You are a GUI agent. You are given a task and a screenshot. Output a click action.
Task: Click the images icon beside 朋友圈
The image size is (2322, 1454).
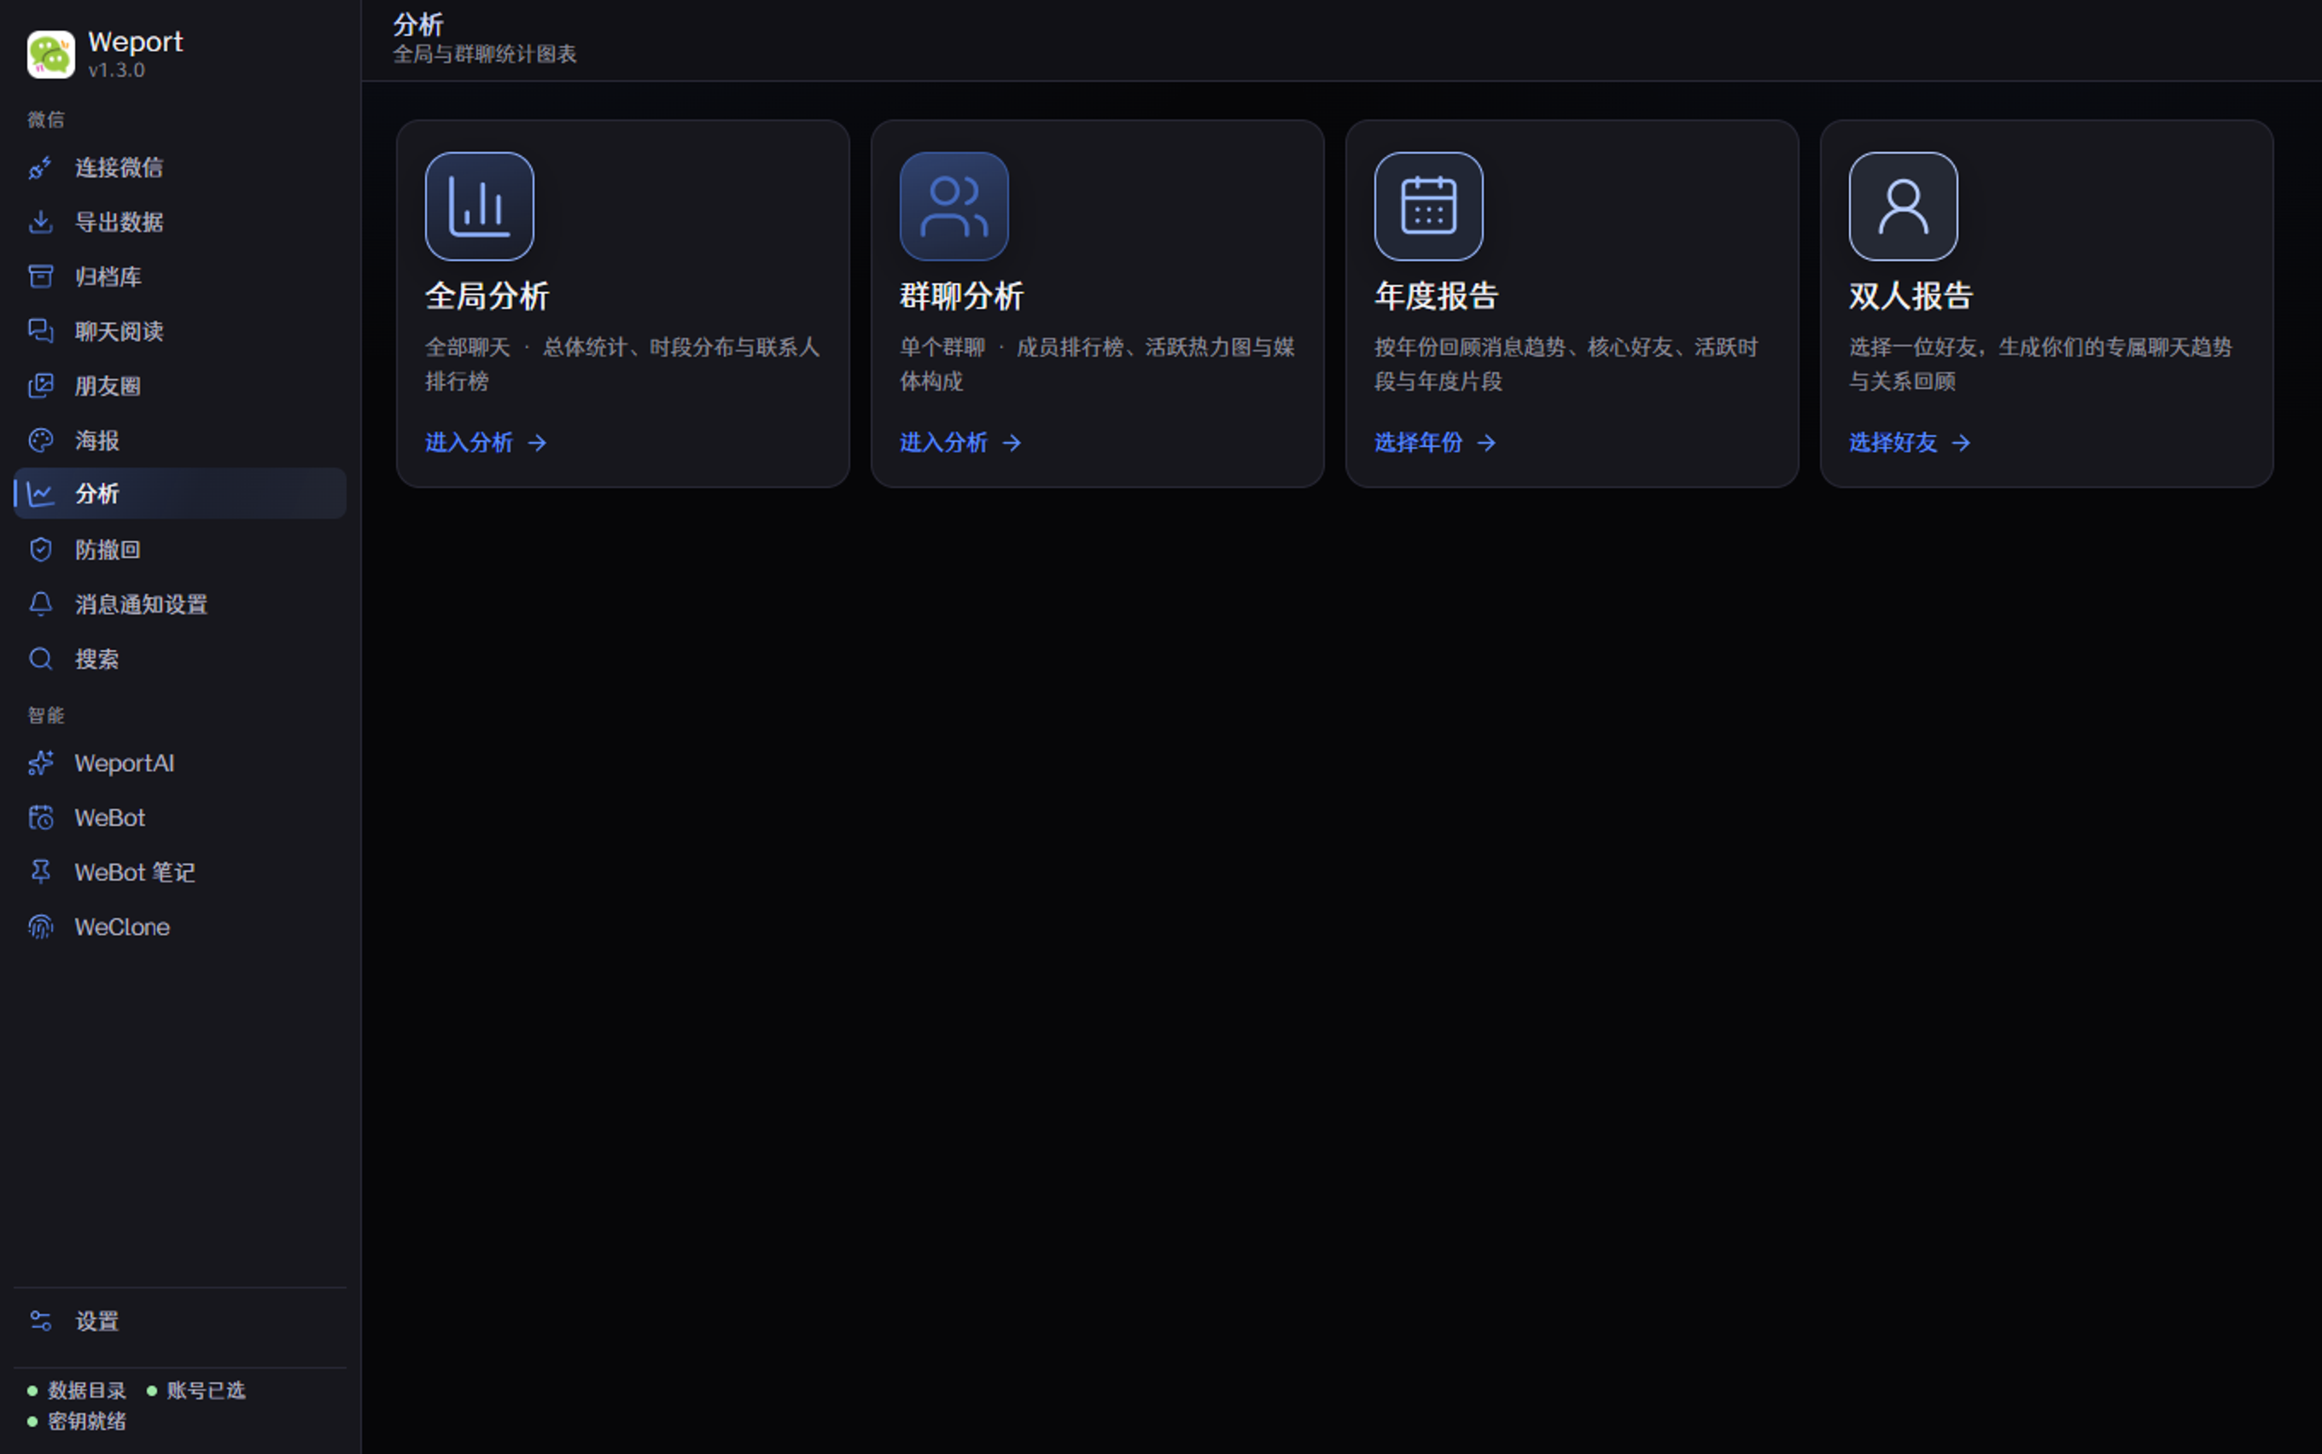[x=40, y=386]
